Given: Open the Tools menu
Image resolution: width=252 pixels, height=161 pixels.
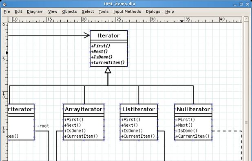Looking at the screenshot, I should [104, 11].
